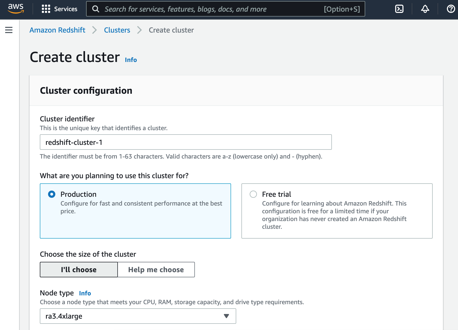Click Info beside Create cluster heading
Image resolution: width=458 pixels, height=330 pixels.
[130, 60]
